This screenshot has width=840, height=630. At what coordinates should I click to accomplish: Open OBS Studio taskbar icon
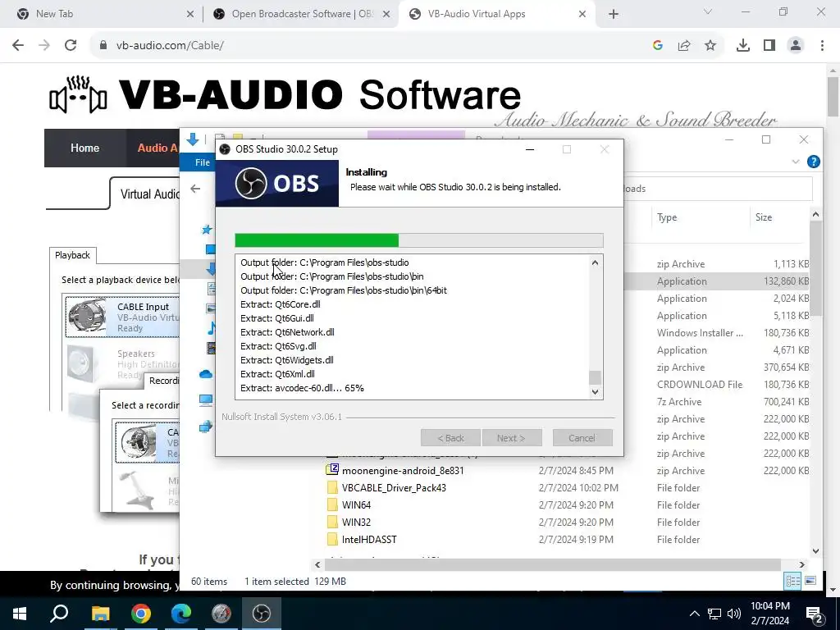pyautogui.click(x=262, y=614)
